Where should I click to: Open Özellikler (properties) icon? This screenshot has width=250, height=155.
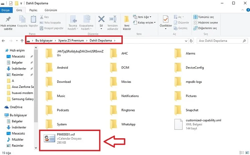[166, 21]
